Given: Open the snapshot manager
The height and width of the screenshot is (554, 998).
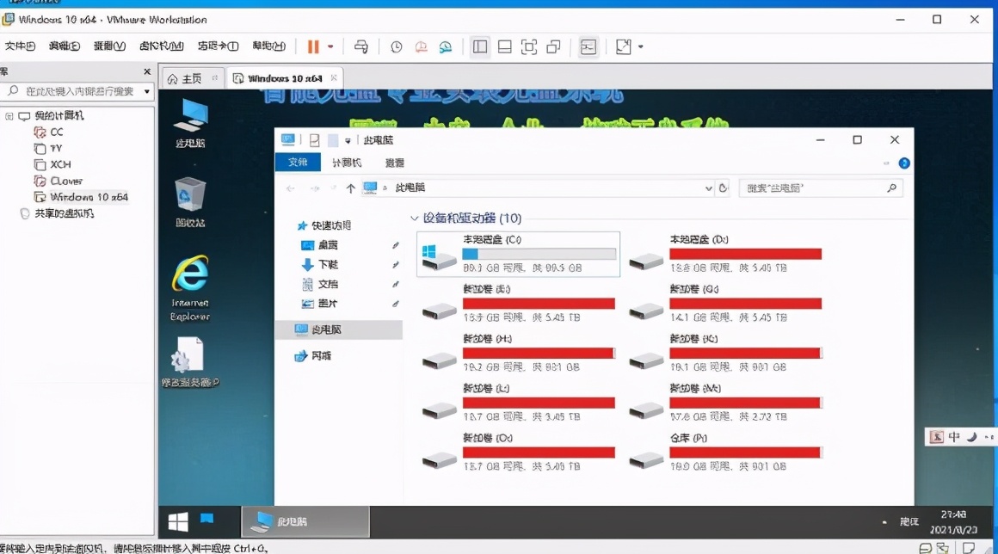Looking at the screenshot, I should [446, 46].
